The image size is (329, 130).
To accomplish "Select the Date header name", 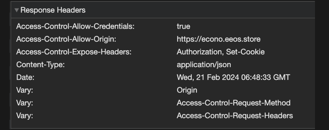I will [x=25, y=77].
